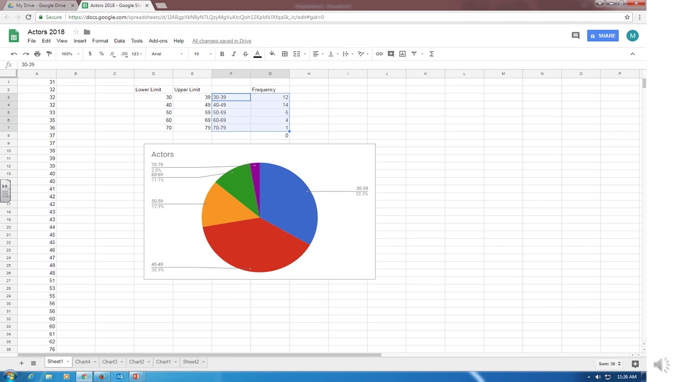The image size is (679, 382).
Task: Switch to the Sheet2 tab
Action: point(194,362)
